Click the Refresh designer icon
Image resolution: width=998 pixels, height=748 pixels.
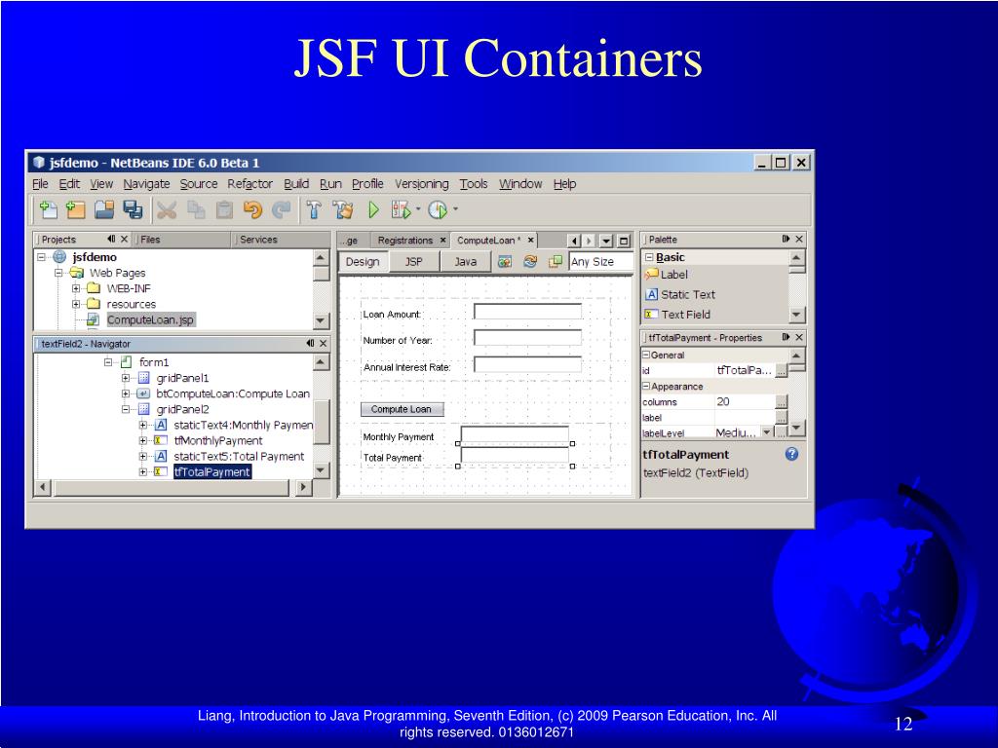pyautogui.click(x=530, y=261)
